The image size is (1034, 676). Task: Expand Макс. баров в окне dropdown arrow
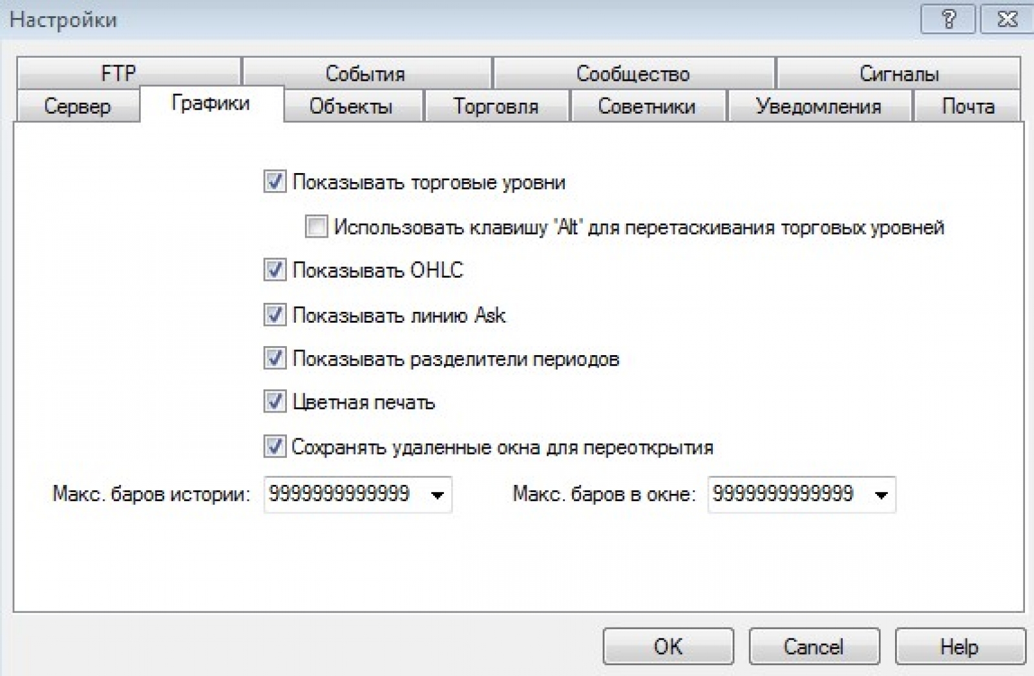point(881,495)
